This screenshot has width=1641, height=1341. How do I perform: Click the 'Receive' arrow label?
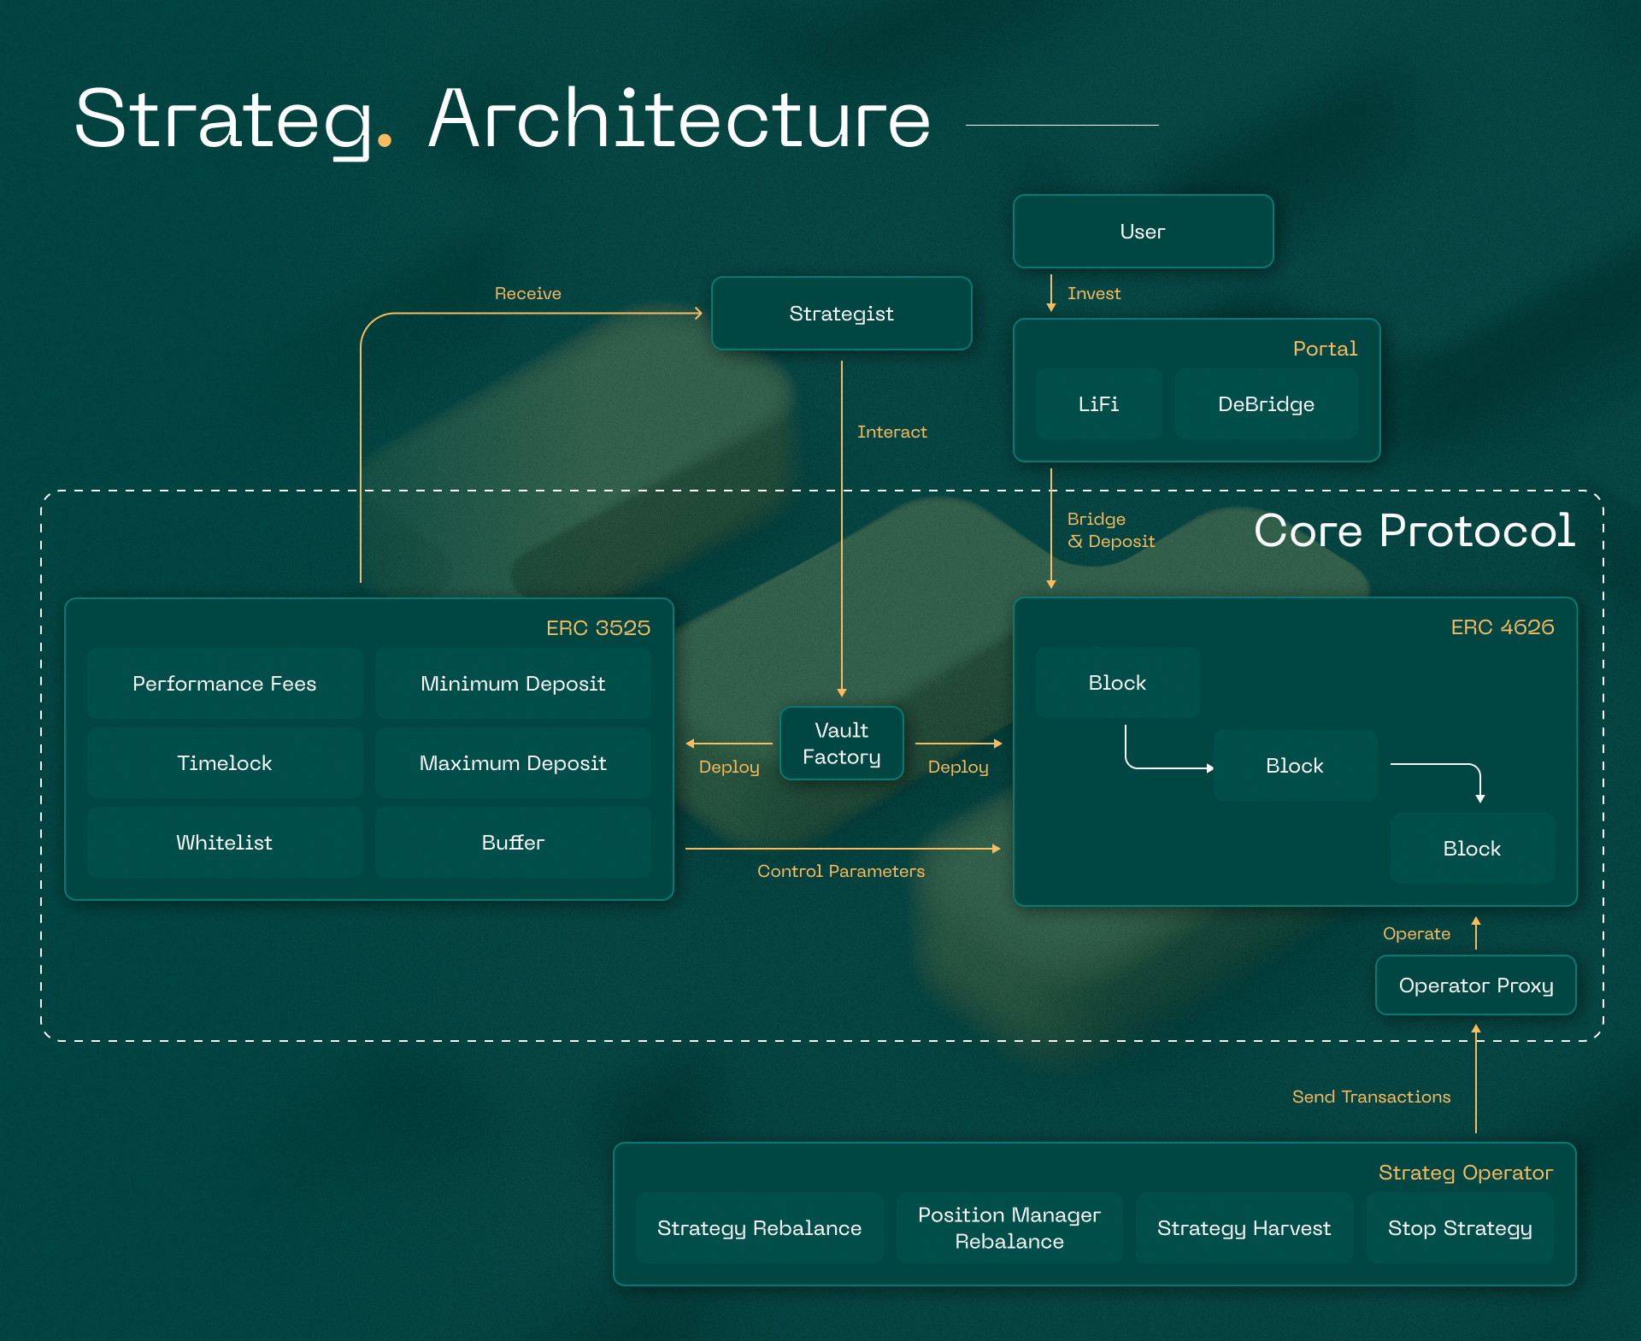point(528,293)
